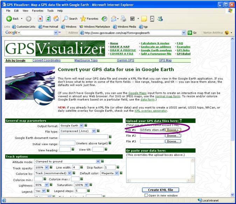Click the red Stop loading icon
236x204 pixels.
40,19
